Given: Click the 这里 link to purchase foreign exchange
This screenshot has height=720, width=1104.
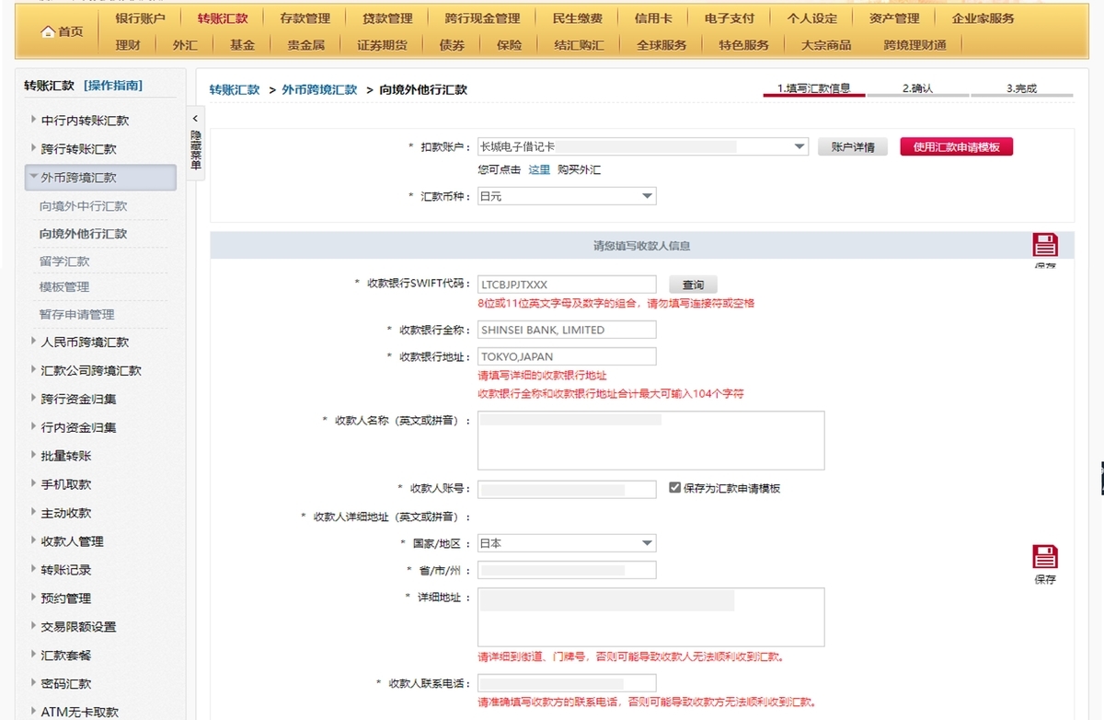Looking at the screenshot, I should tap(539, 170).
